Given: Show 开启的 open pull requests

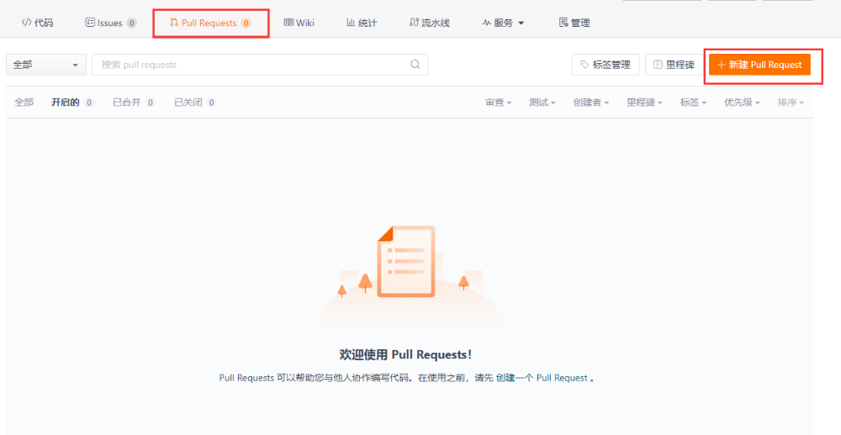Looking at the screenshot, I should (72, 102).
